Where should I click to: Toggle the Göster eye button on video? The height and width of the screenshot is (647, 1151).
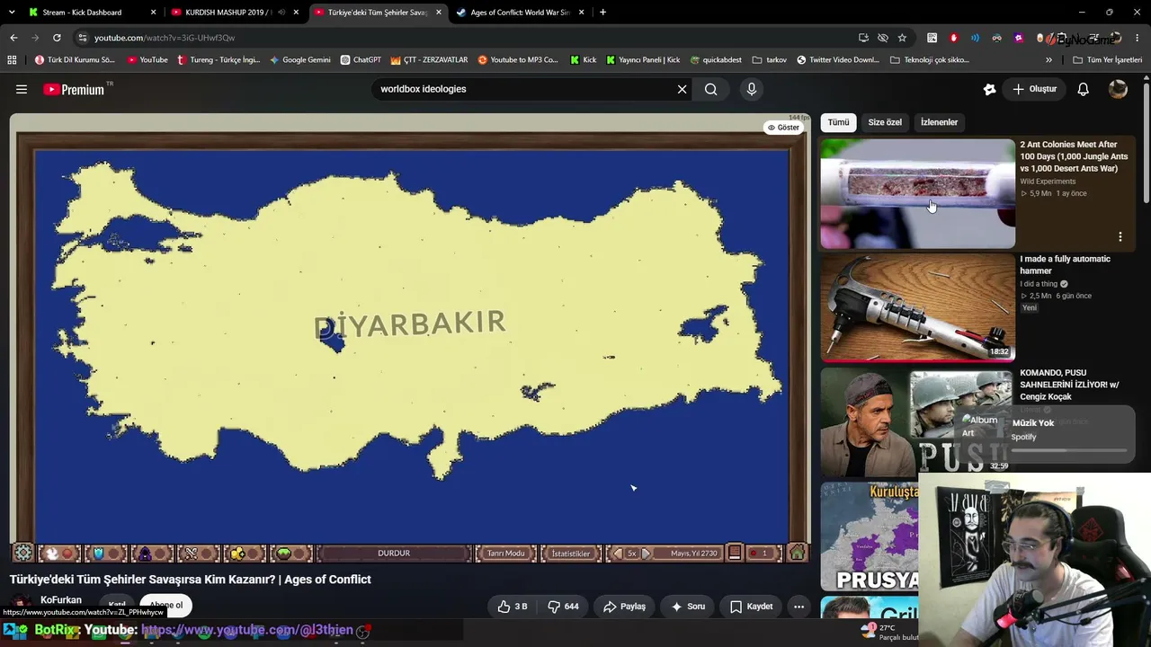coord(783,128)
